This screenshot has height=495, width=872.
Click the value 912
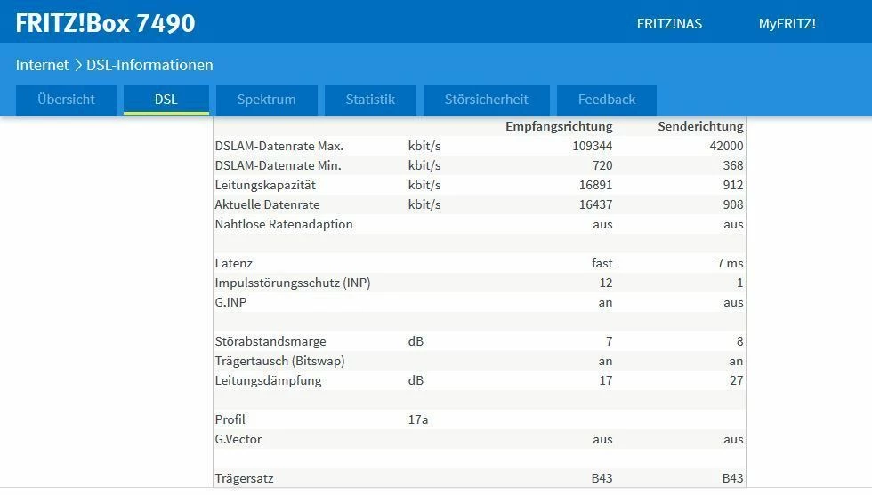point(733,185)
